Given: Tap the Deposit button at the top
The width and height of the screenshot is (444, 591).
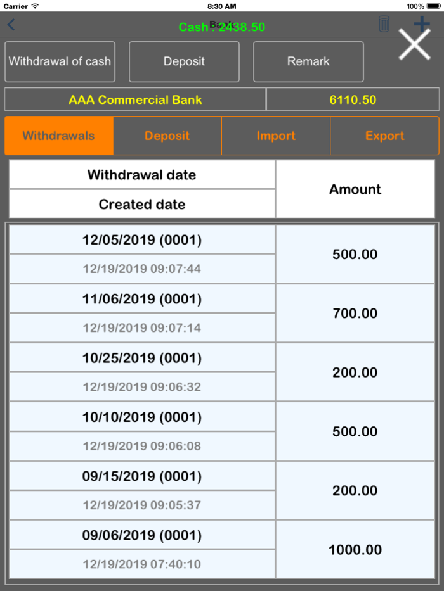Looking at the screenshot, I should (x=184, y=61).
